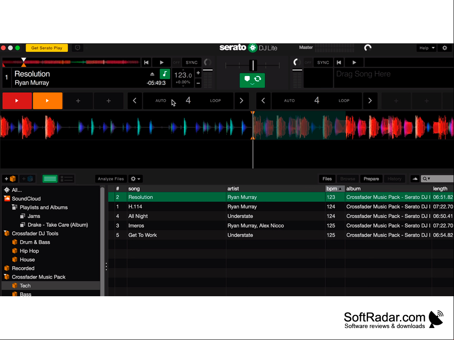Double deck 2 loop size with right arrow
Image resolution: width=454 pixels, height=340 pixels.
click(370, 101)
